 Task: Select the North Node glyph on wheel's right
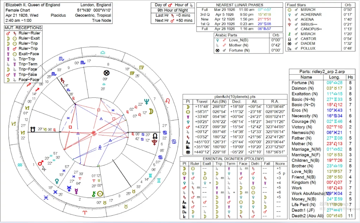tap(155, 135)
